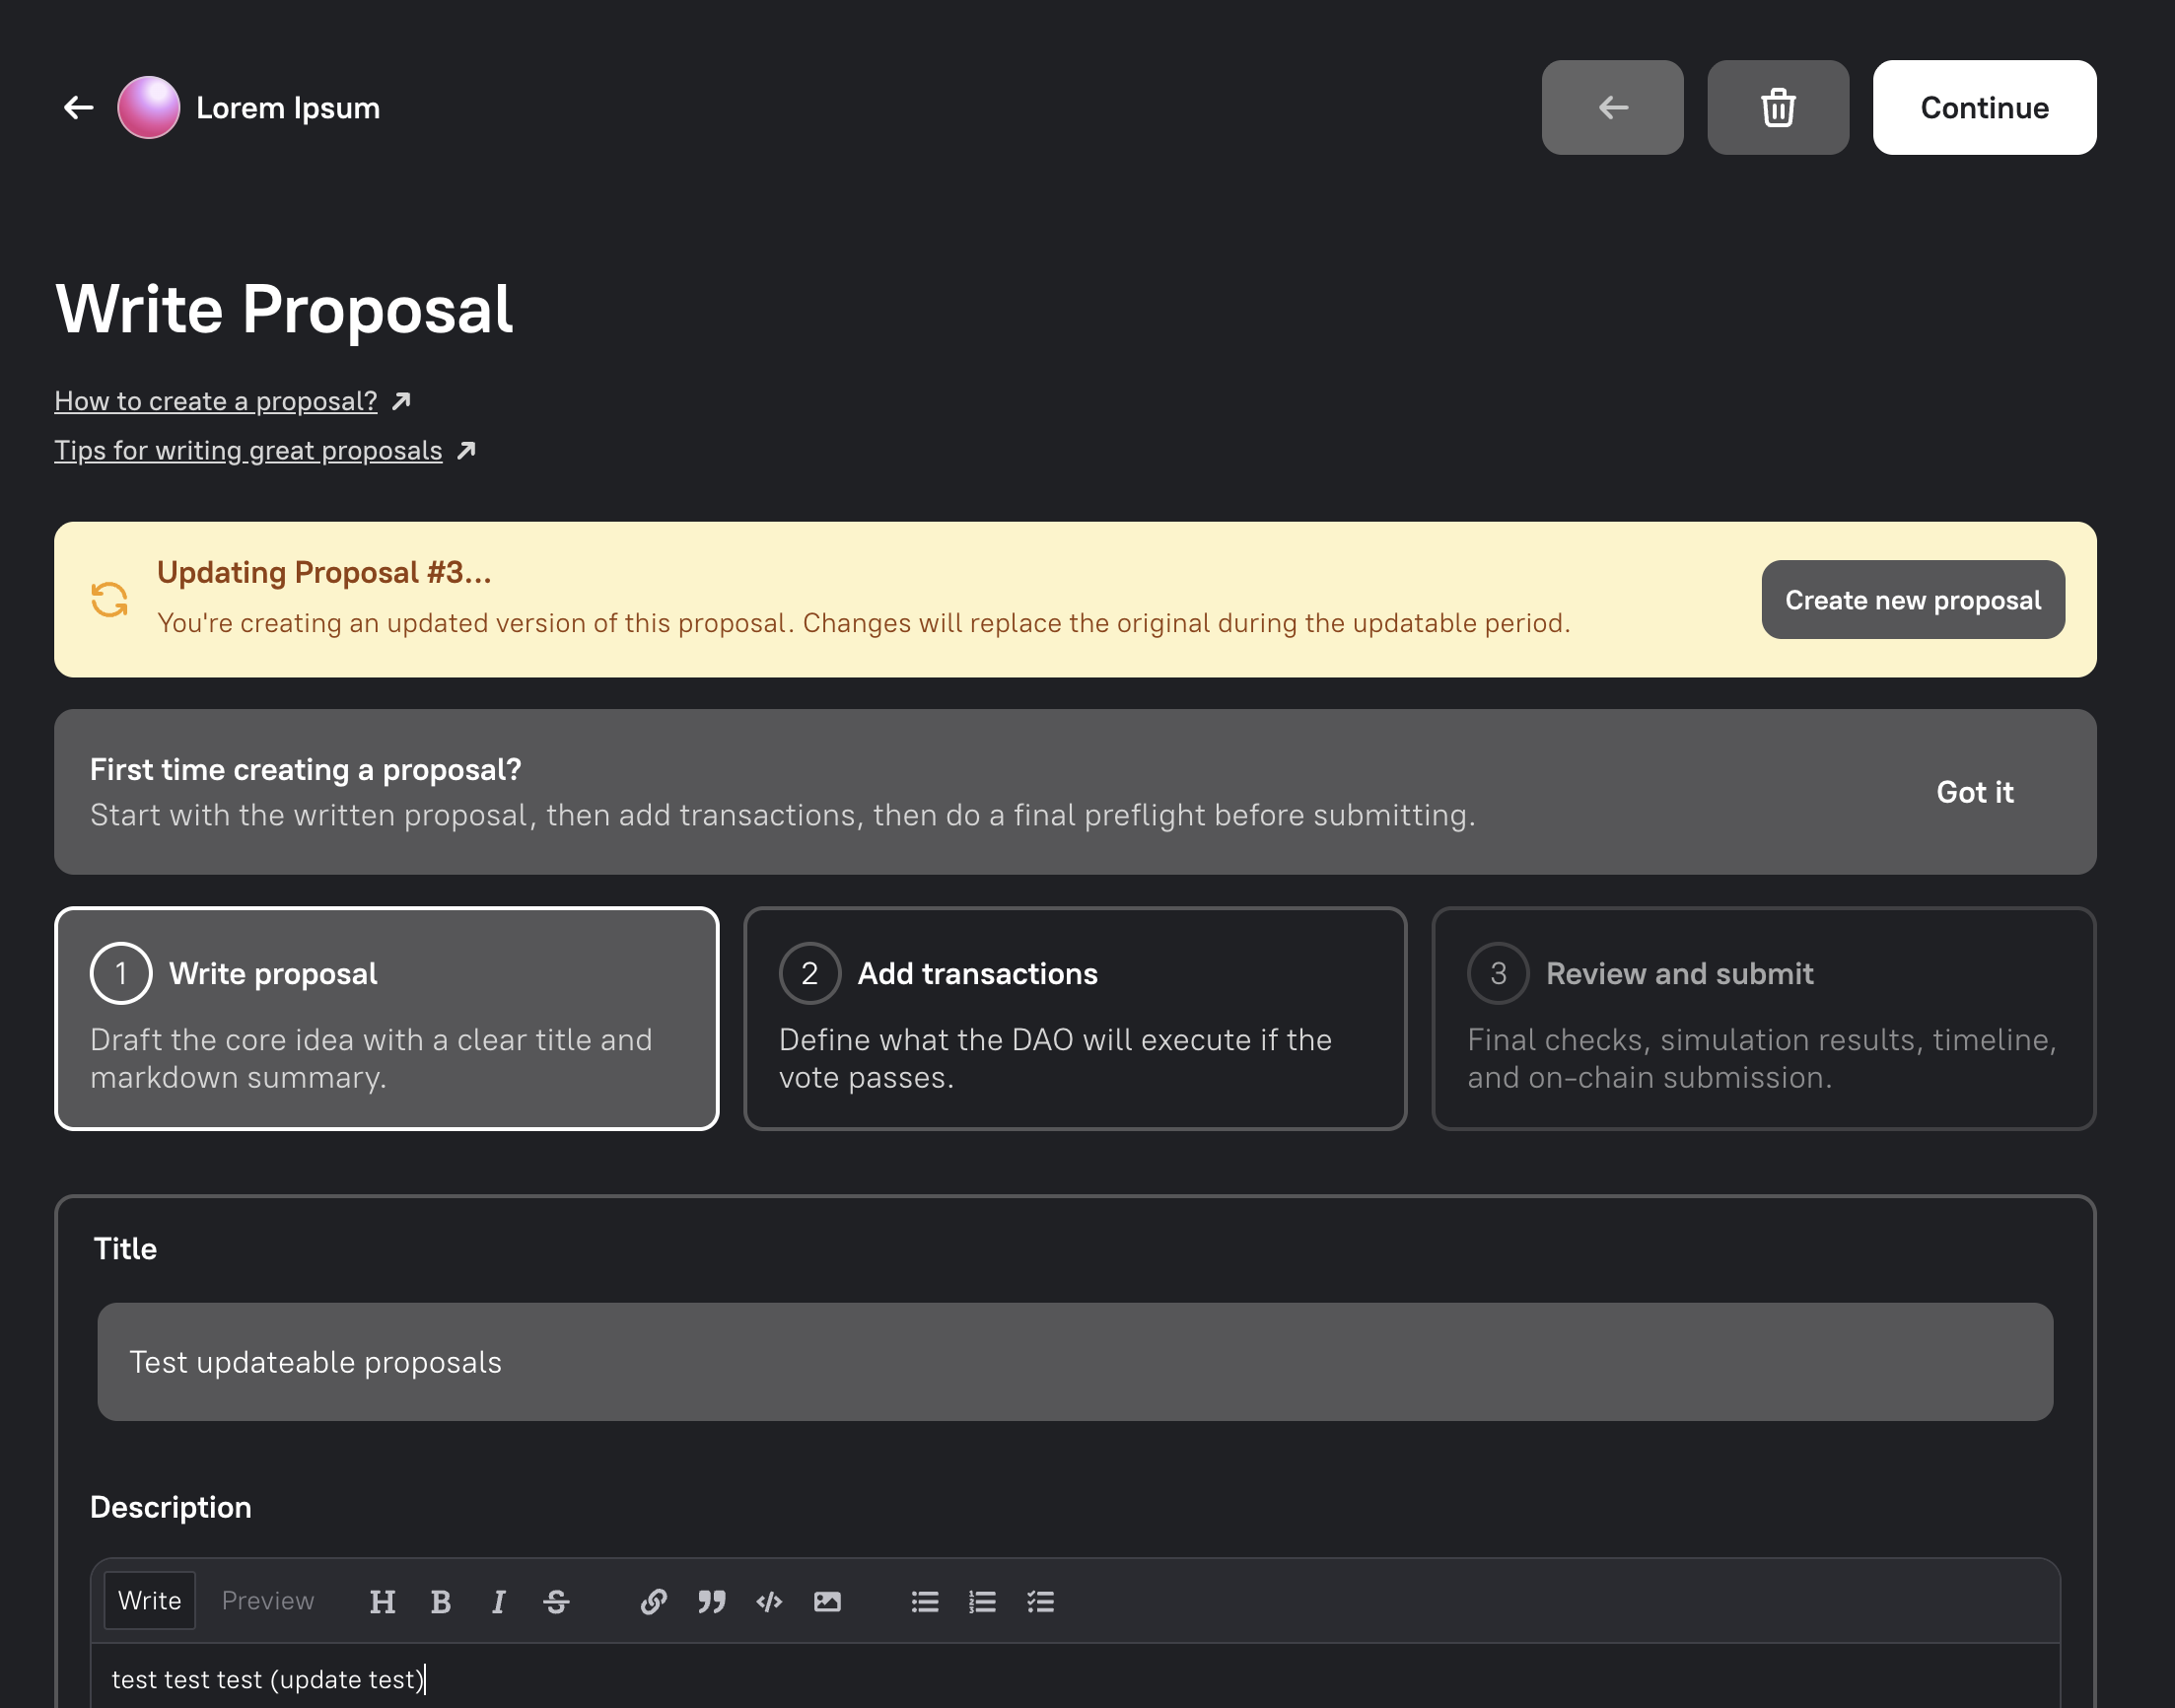Click the external arrow after 'Tips for writing great proposals'
This screenshot has width=2175, height=1708.
[x=465, y=451]
